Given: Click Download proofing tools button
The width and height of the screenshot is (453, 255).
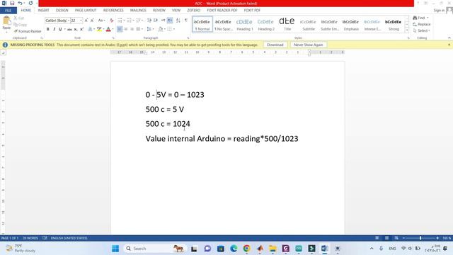Looking at the screenshot, I should [275, 45].
